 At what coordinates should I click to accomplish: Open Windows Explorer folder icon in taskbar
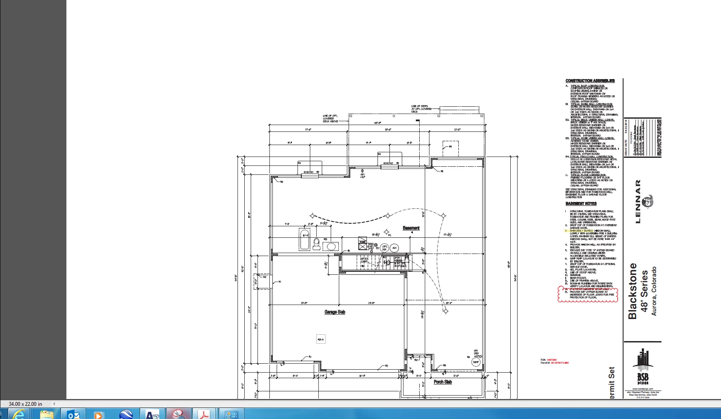pos(47,414)
